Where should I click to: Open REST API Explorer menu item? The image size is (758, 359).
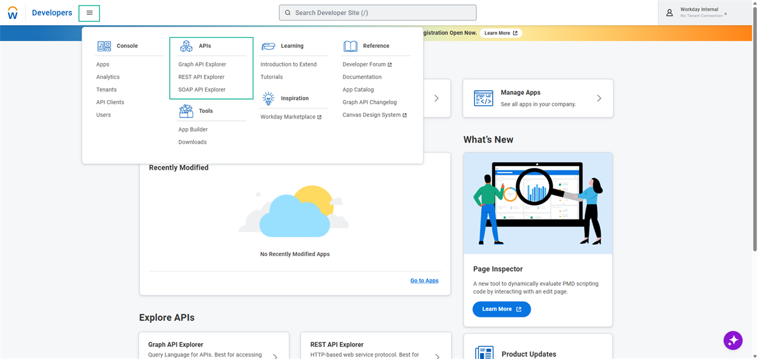point(202,77)
